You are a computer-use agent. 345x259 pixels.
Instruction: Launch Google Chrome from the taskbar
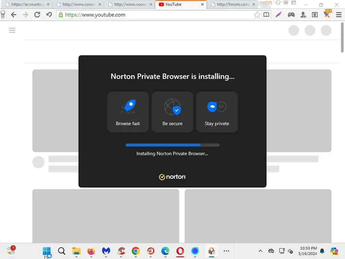136,251
